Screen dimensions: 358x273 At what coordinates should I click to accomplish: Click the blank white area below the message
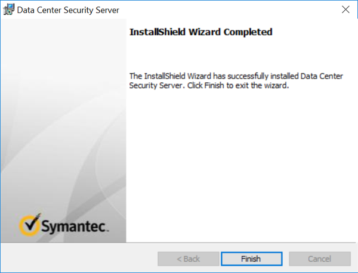pyautogui.click(x=239, y=167)
